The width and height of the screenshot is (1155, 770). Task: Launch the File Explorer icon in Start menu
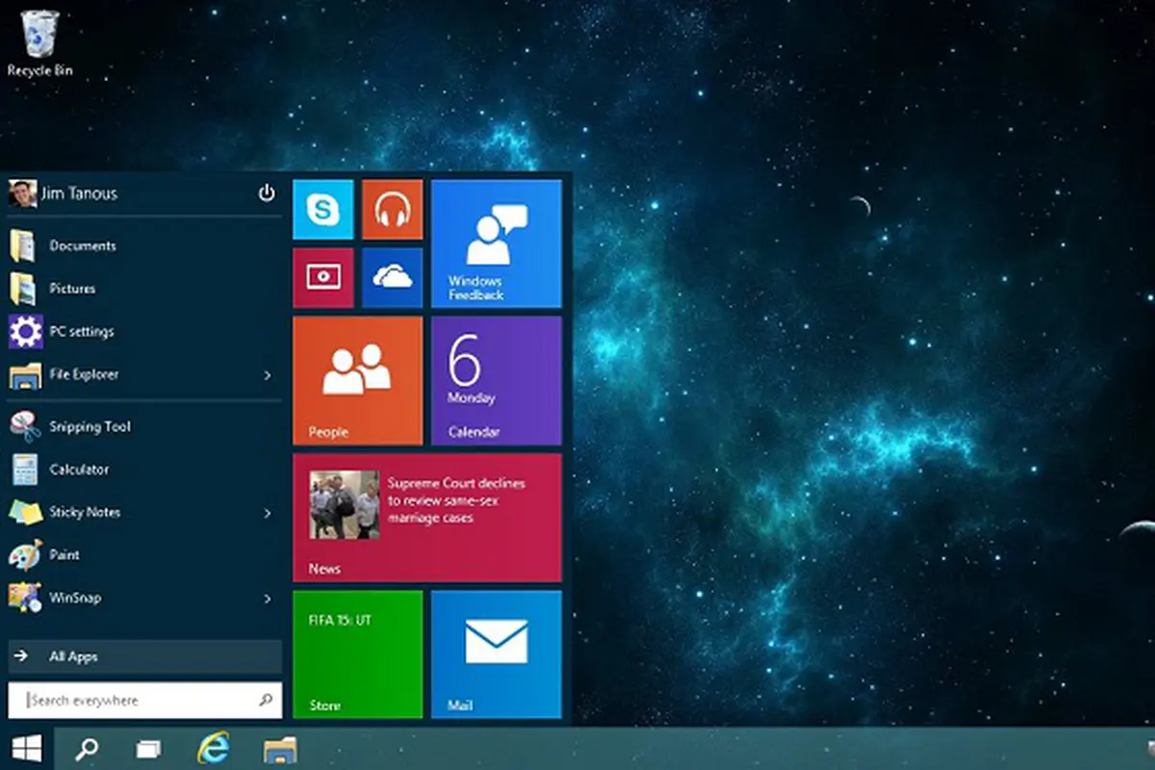(x=25, y=374)
